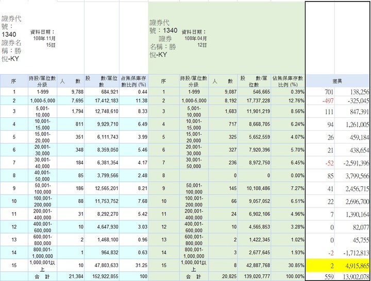Click the difference total 13,902,078
The image size is (371, 281).
pos(352,276)
